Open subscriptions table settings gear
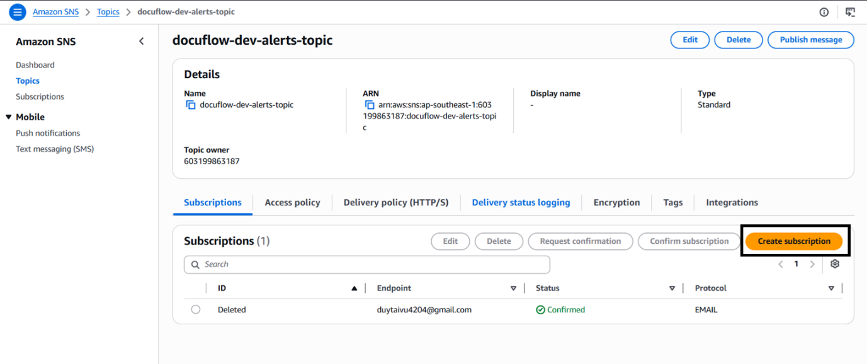This screenshot has width=867, height=364. [x=835, y=264]
